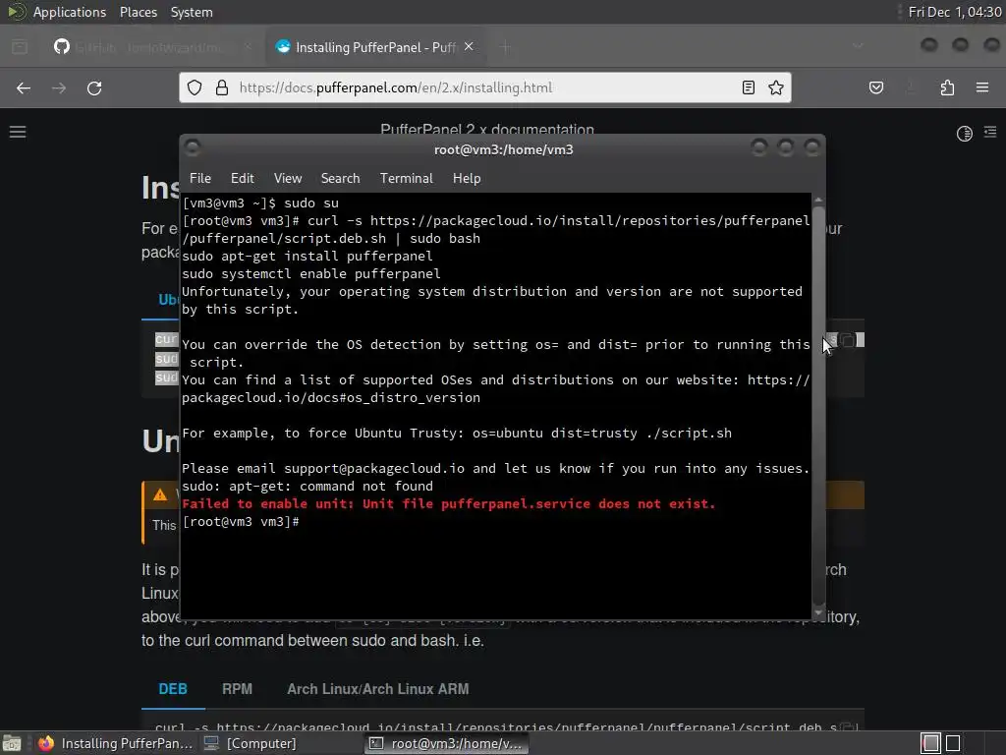1006x755 pixels.
Task: Click warning triangle icon in admonition
Action: click(x=160, y=495)
